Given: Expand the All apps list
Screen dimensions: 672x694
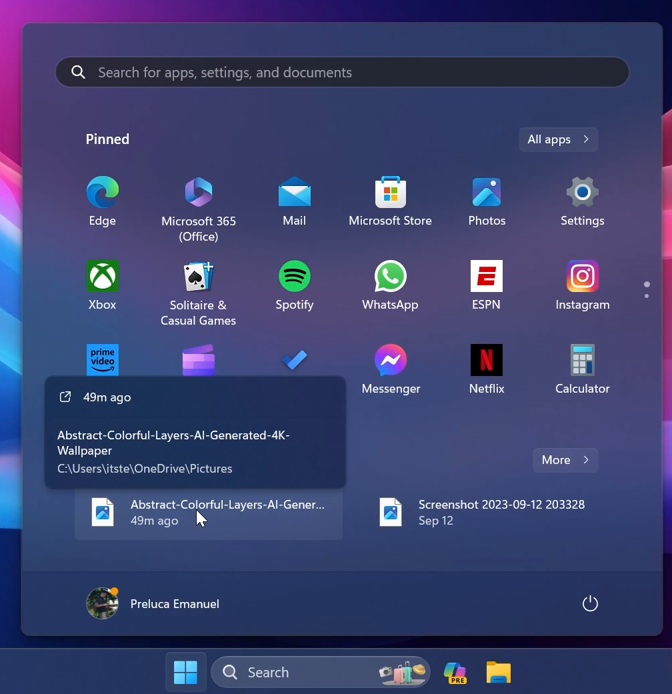Looking at the screenshot, I should pyautogui.click(x=558, y=139).
